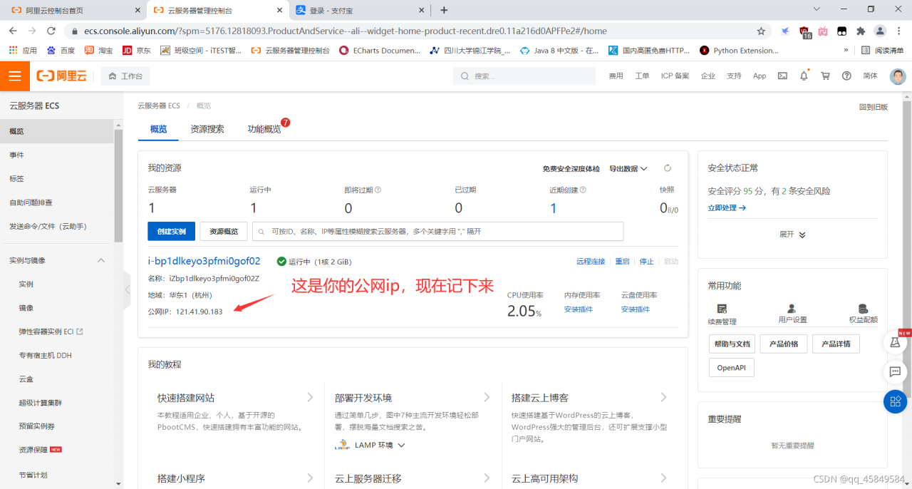Switch to the 资源搜索 tab

point(207,129)
